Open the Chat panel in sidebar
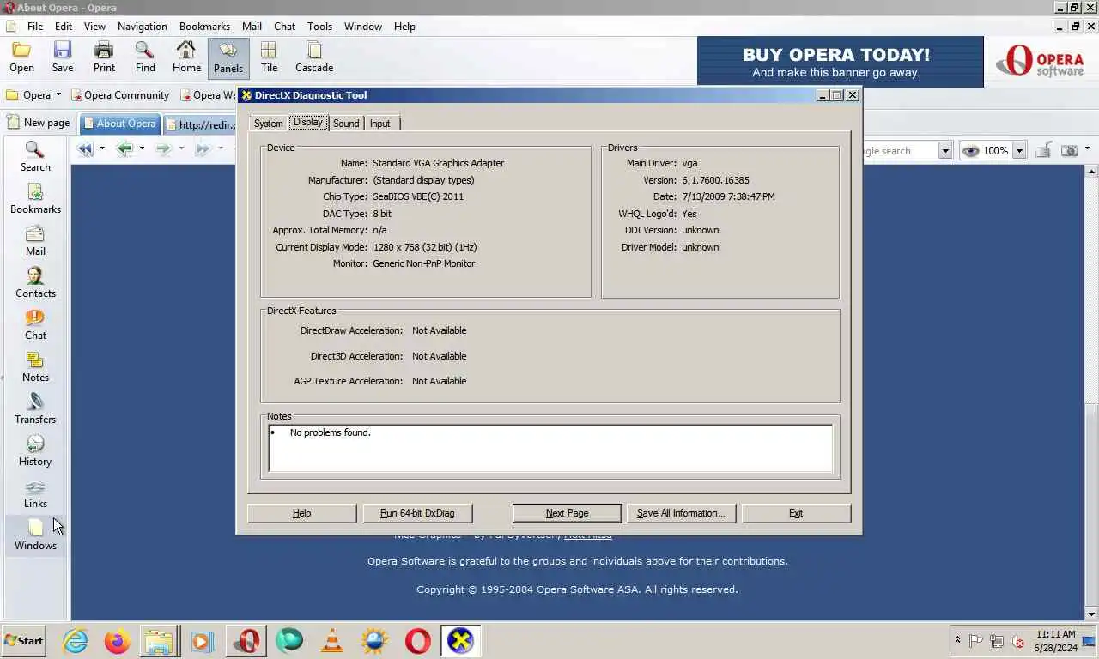 tap(35, 325)
